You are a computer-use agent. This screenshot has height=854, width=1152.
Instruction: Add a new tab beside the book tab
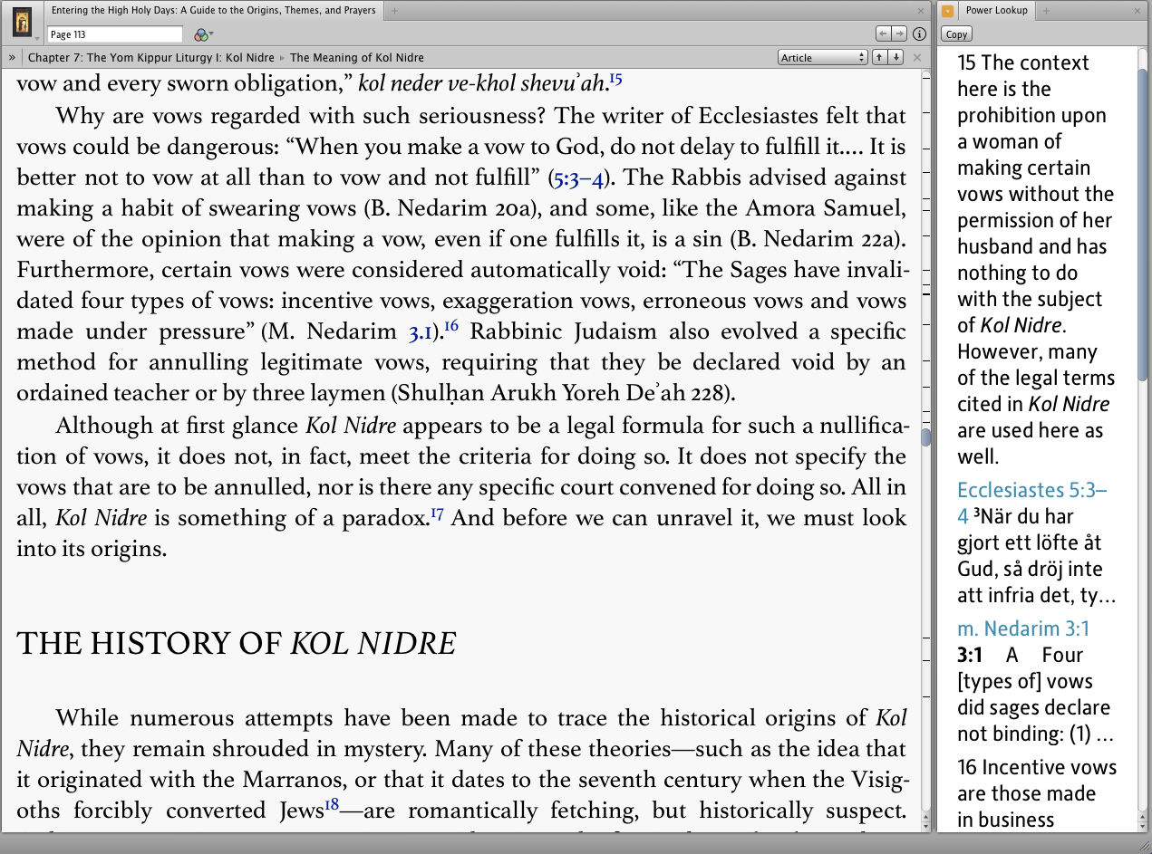pyautogui.click(x=394, y=11)
